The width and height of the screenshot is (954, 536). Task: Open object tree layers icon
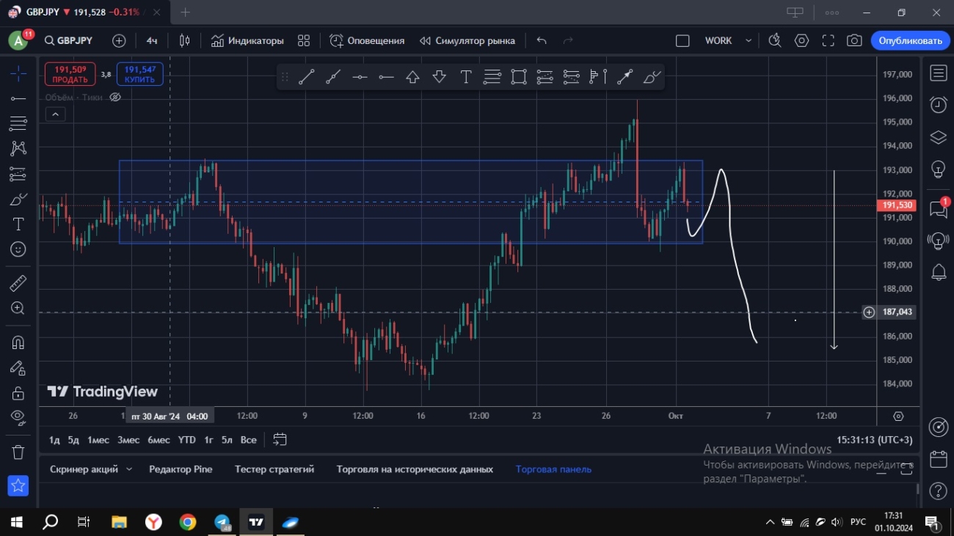coord(938,137)
